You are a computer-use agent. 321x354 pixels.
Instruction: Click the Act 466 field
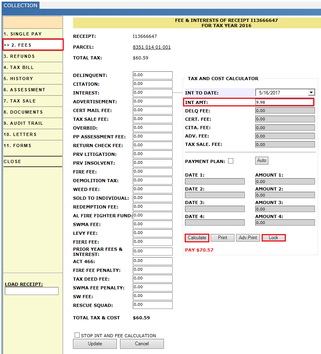152,261
